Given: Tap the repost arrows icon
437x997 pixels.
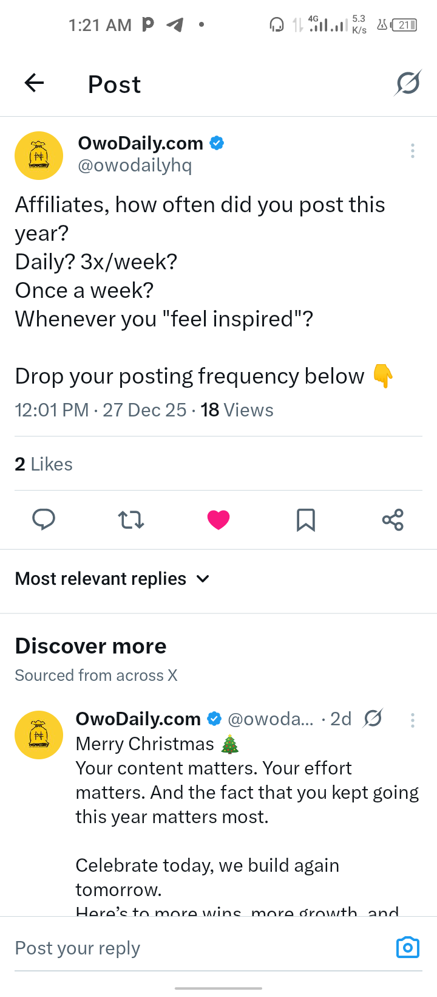Looking at the screenshot, I should coord(131,520).
